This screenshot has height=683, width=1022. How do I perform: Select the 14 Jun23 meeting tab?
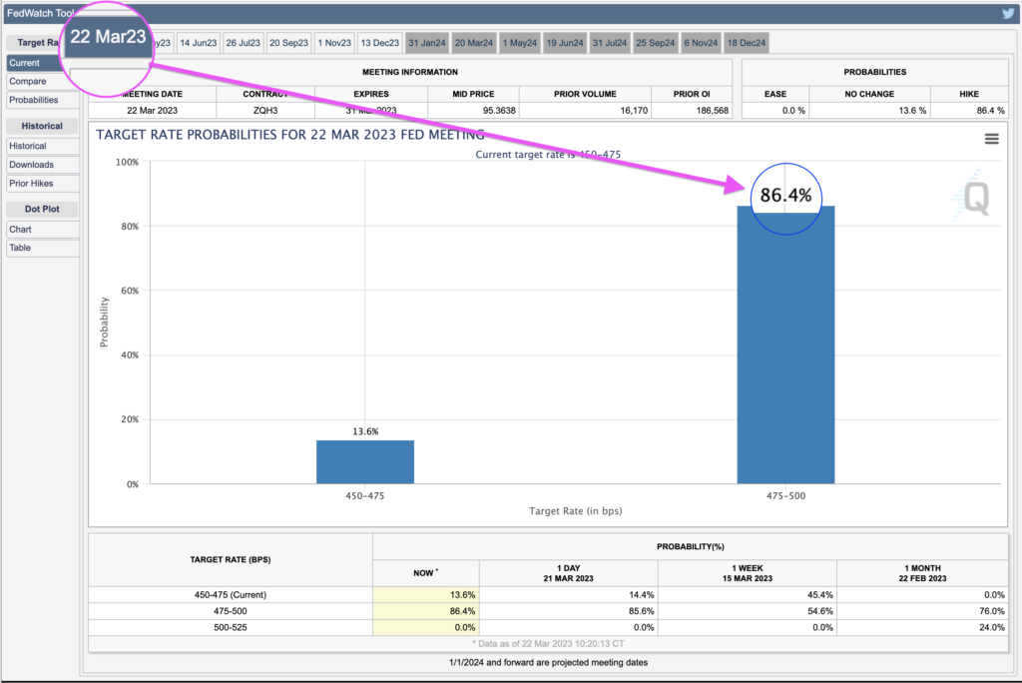198,42
